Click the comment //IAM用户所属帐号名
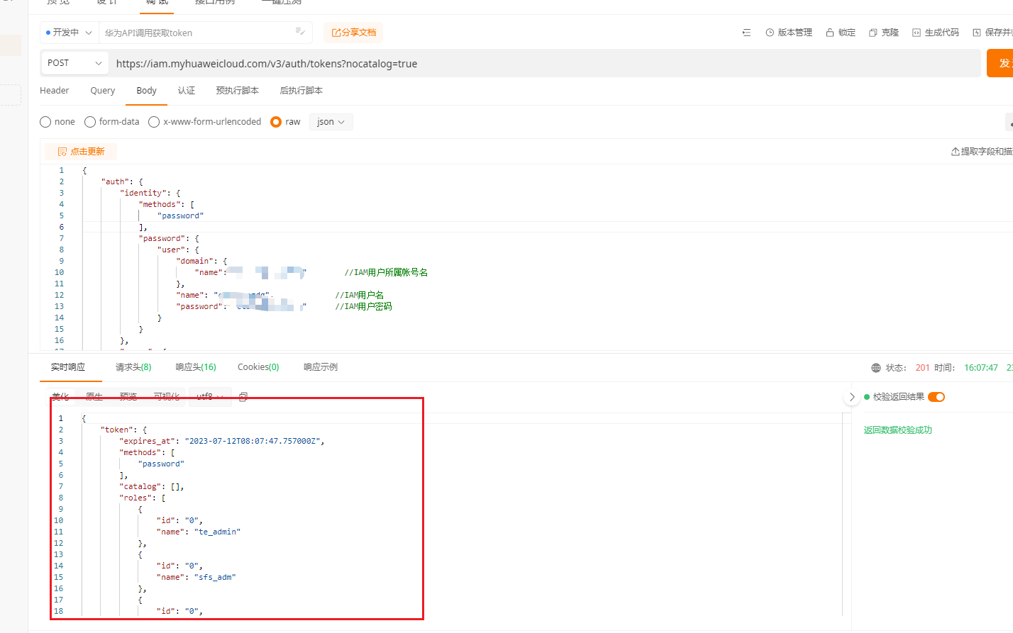 point(386,272)
